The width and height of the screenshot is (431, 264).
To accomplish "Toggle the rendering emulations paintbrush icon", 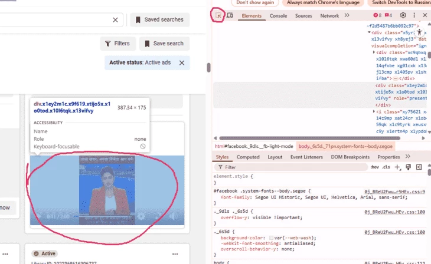I will tap(408, 167).
